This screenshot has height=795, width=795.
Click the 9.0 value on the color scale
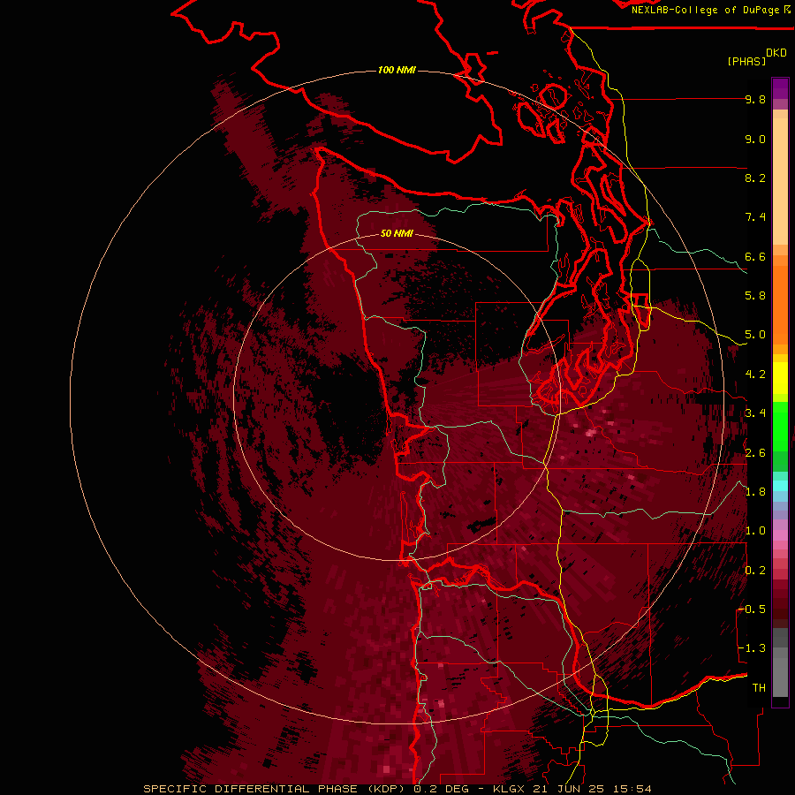755,140
